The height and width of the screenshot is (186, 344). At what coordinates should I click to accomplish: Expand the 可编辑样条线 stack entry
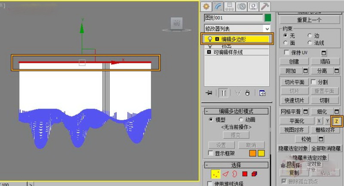click(x=210, y=52)
